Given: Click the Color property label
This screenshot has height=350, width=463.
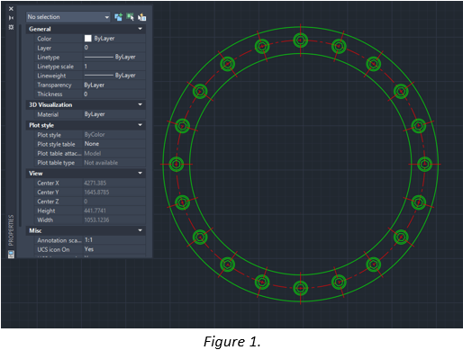Looking at the screenshot, I should (44, 39).
